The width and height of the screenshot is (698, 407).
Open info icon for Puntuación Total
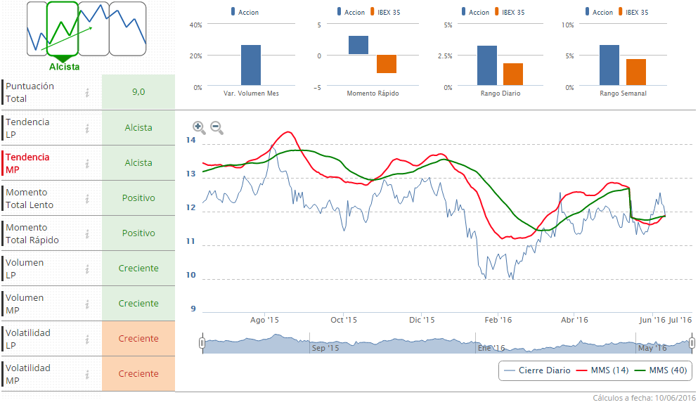pos(87,92)
